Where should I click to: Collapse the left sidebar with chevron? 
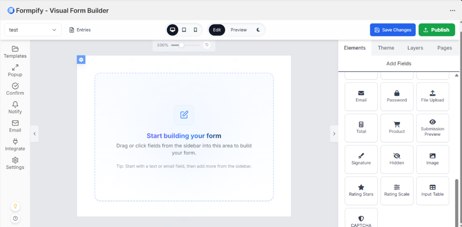click(x=35, y=134)
